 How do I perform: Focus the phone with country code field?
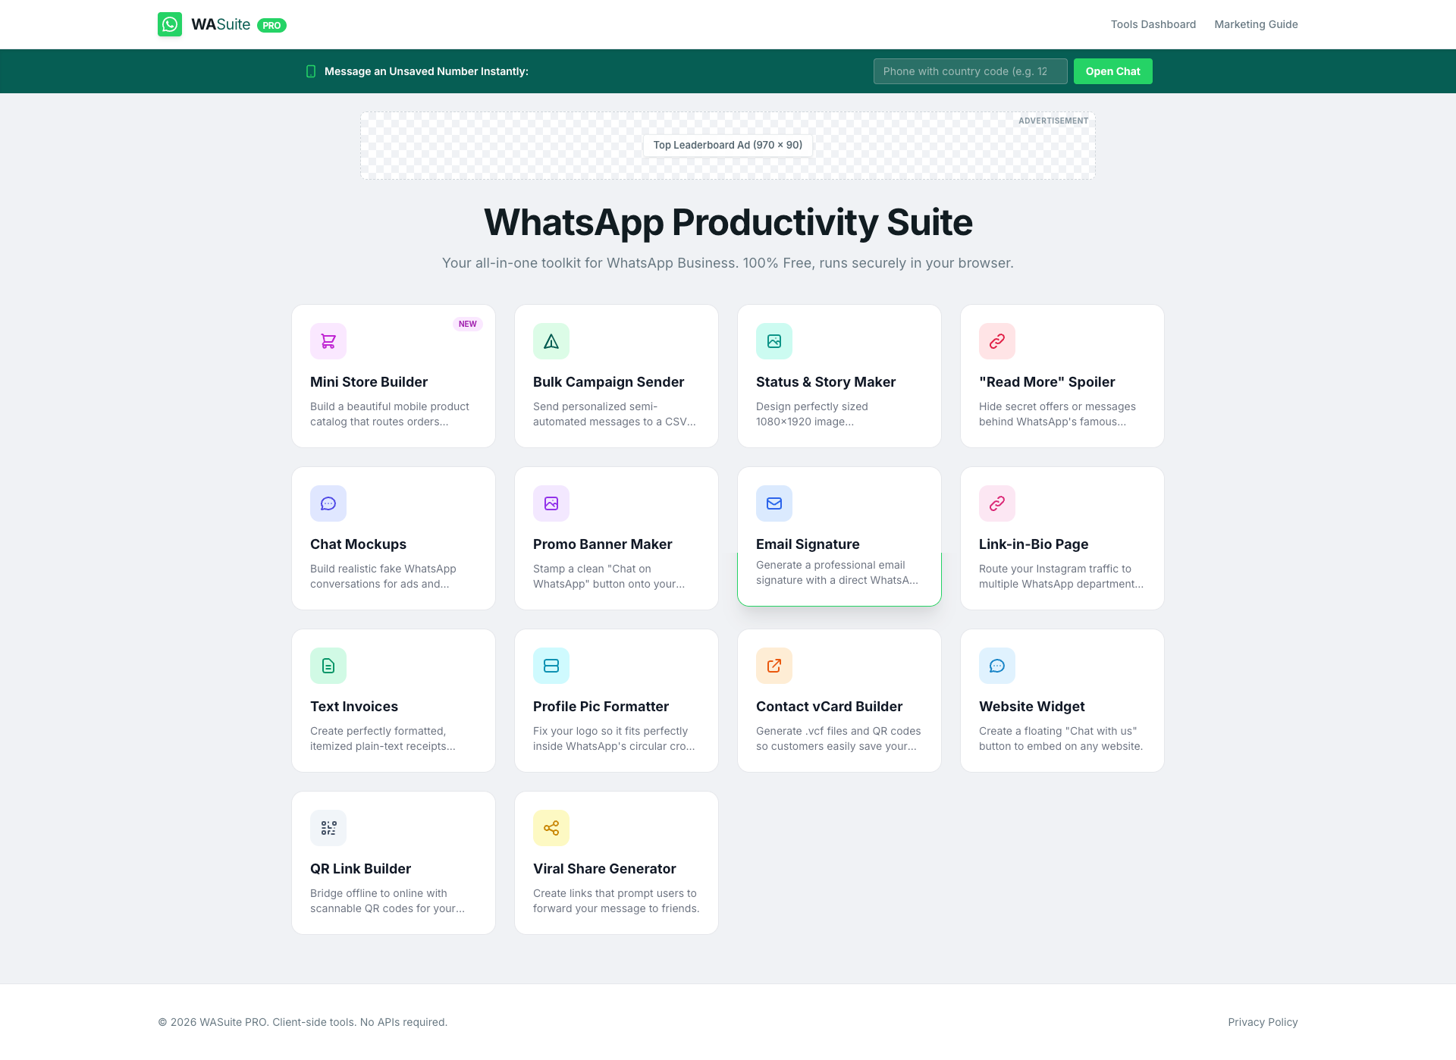[x=970, y=71]
